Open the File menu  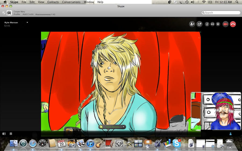tap(24, 2)
